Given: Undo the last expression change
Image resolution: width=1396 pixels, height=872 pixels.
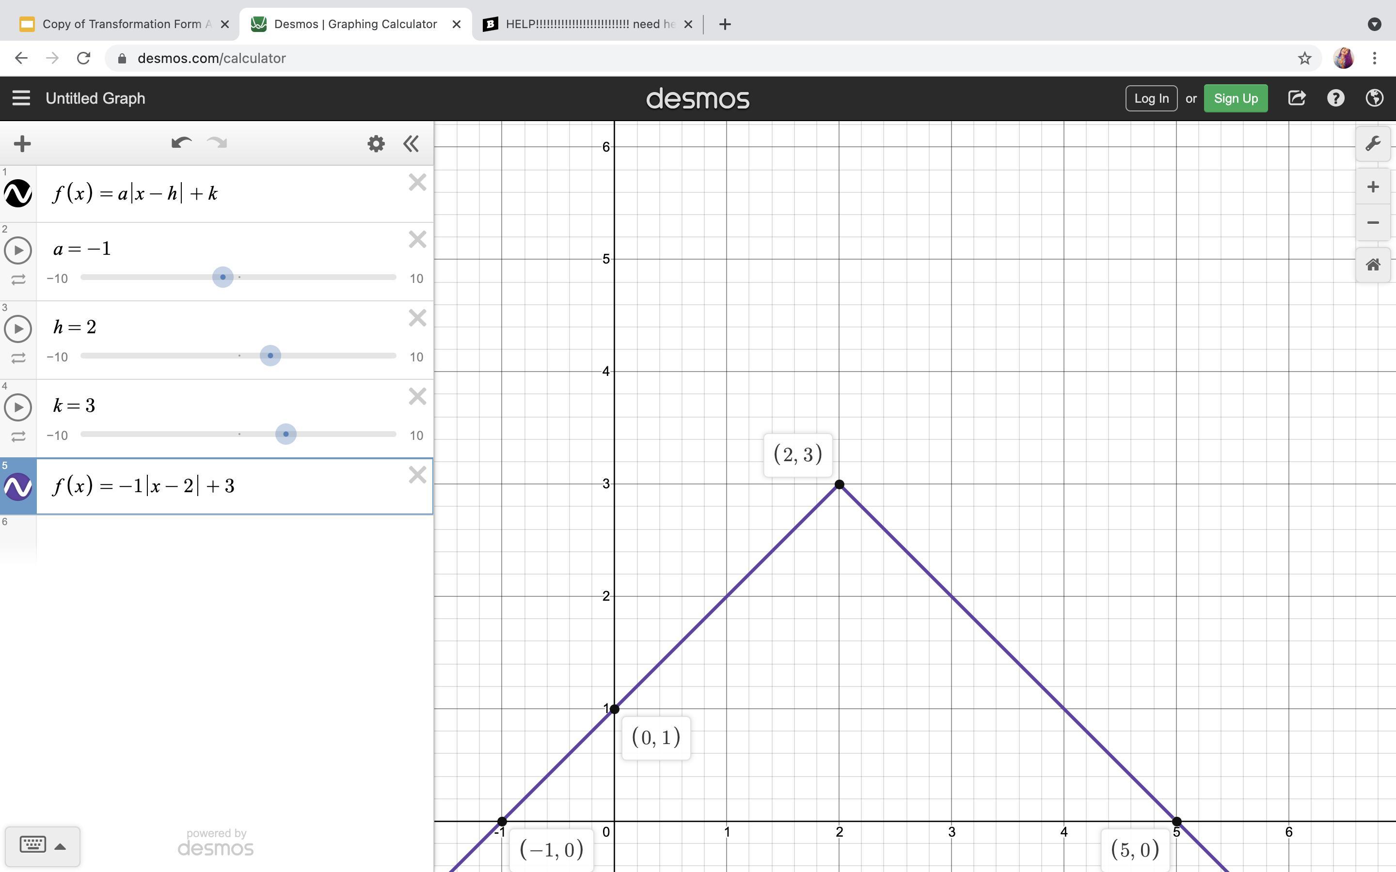Looking at the screenshot, I should click(x=181, y=143).
